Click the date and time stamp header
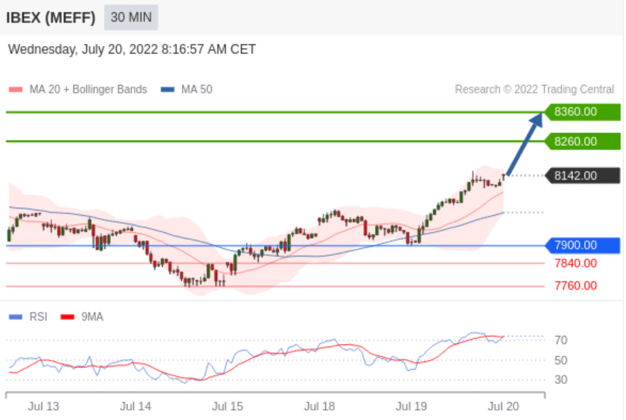626x420 pixels. point(132,50)
